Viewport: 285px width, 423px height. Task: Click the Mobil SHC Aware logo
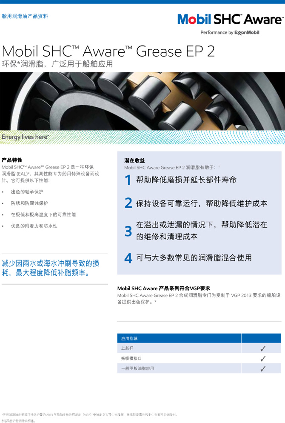click(x=230, y=20)
